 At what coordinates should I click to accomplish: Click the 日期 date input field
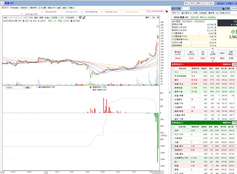(x=234, y=9)
